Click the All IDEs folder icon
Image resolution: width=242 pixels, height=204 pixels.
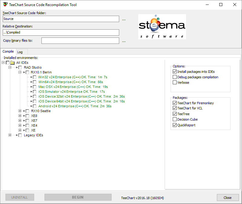(12, 63)
